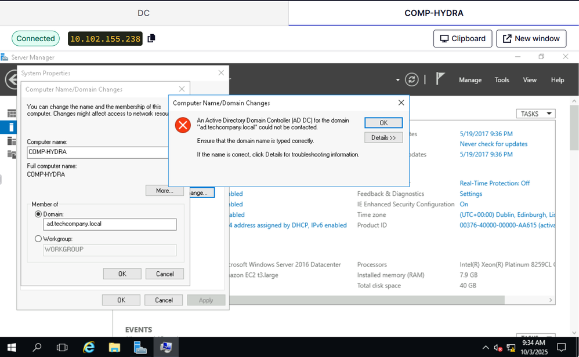Screen dimensions: 579x357
Task: Expand Details for troubleshooting information
Action: [x=383, y=138]
